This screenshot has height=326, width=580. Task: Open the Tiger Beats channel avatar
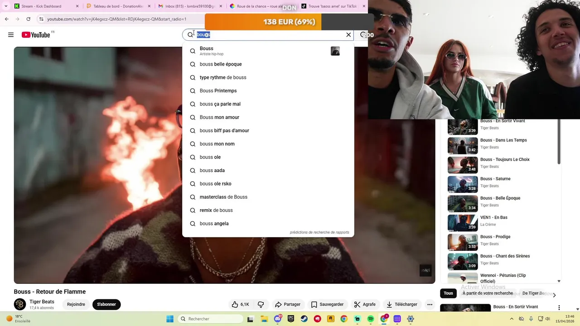20,304
